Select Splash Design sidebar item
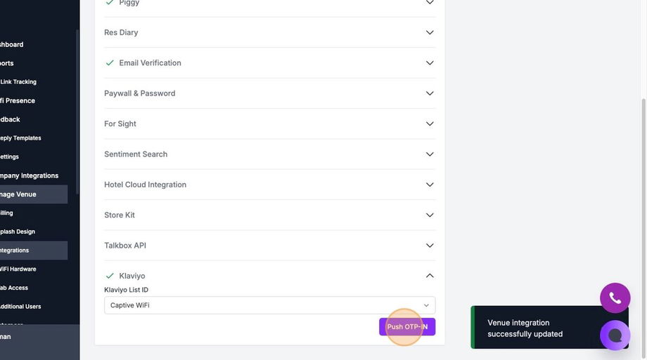The width and height of the screenshot is (647, 360). point(18,232)
